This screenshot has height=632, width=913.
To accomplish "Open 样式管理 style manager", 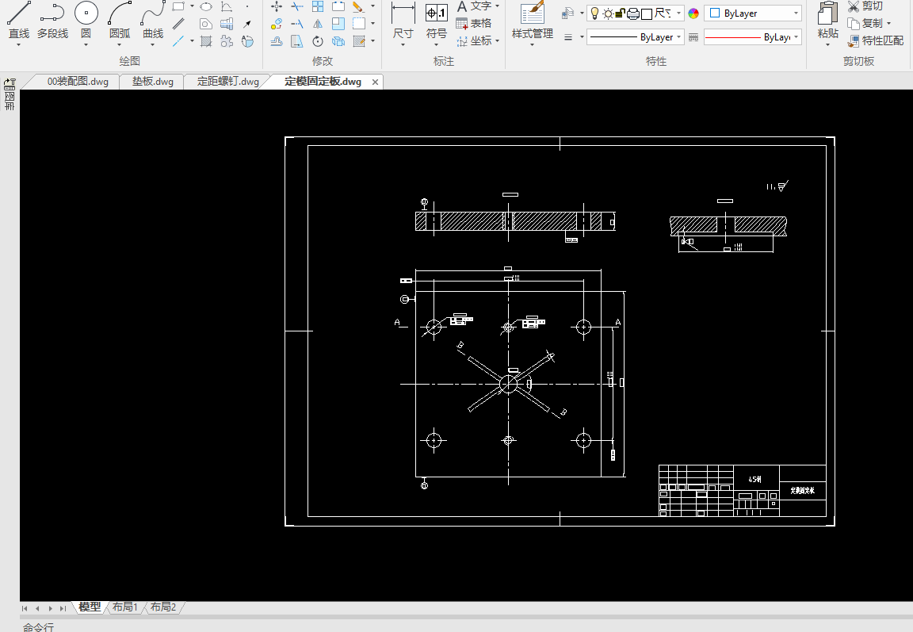I will click(532, 14).
